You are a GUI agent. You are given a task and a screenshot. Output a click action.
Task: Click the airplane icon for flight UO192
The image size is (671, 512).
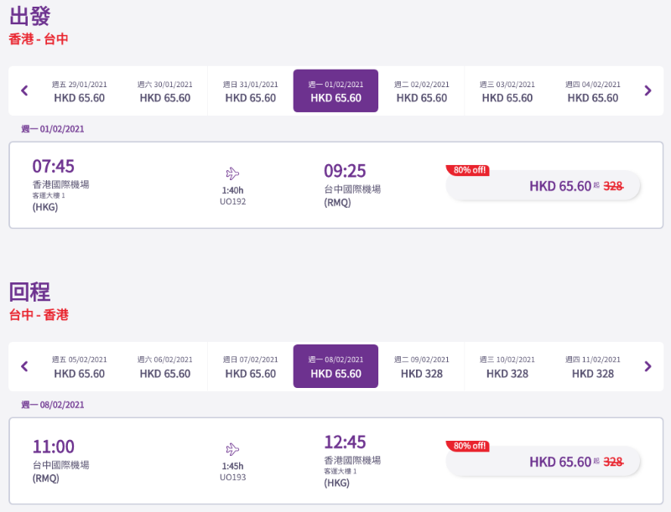(x=232, y=173)
